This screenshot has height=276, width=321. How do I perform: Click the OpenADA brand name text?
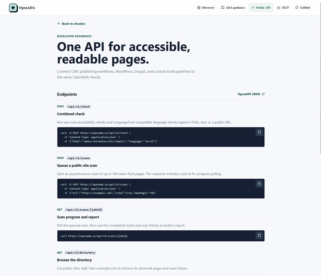27,8
